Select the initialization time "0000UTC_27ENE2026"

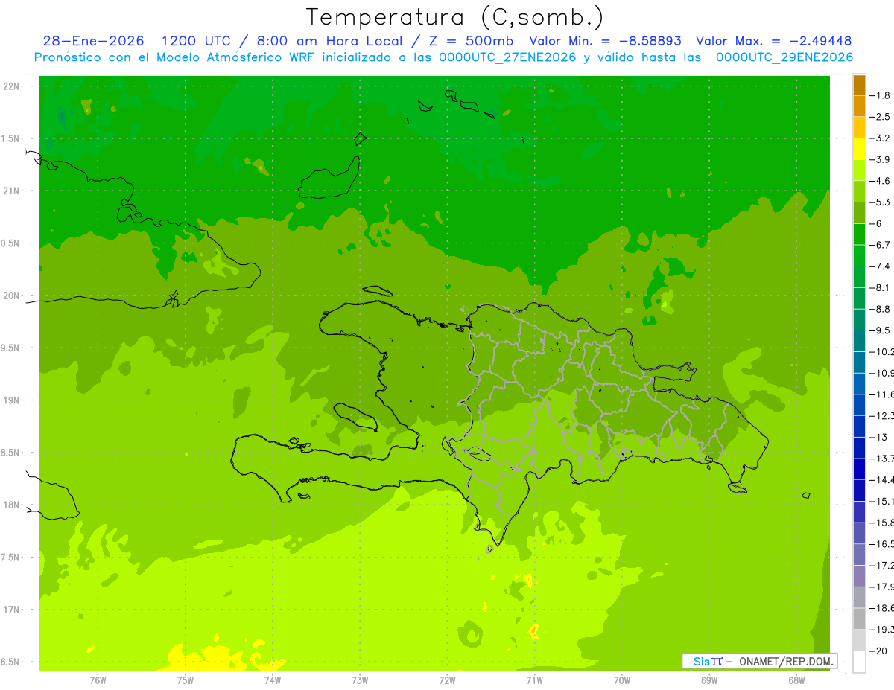click(507, 57)
